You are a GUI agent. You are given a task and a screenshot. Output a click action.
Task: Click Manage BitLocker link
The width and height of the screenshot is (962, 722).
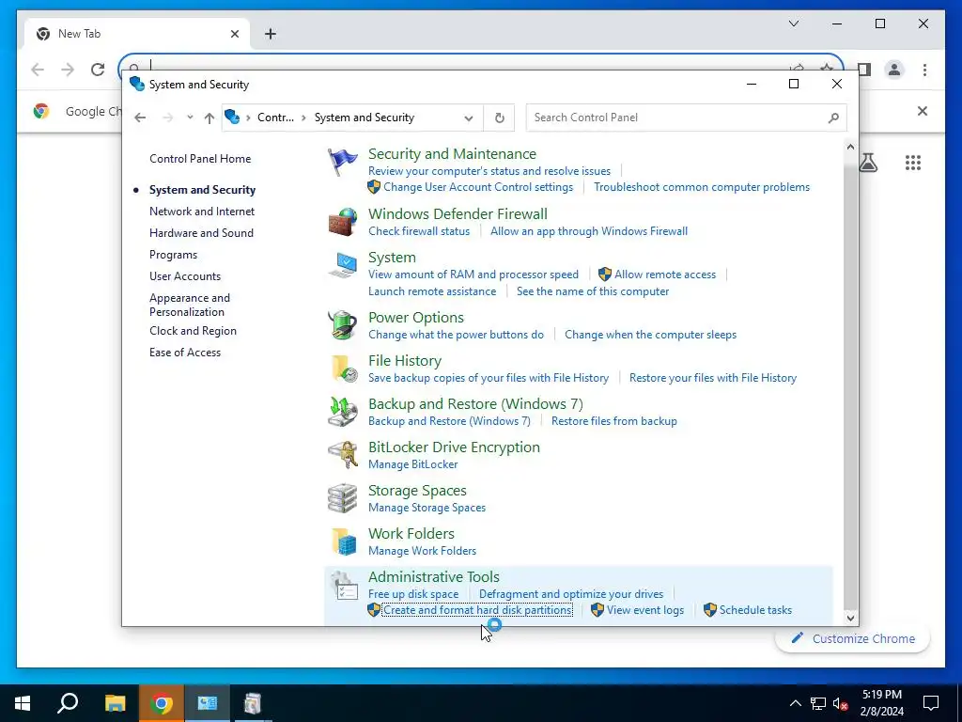point(413,464)
